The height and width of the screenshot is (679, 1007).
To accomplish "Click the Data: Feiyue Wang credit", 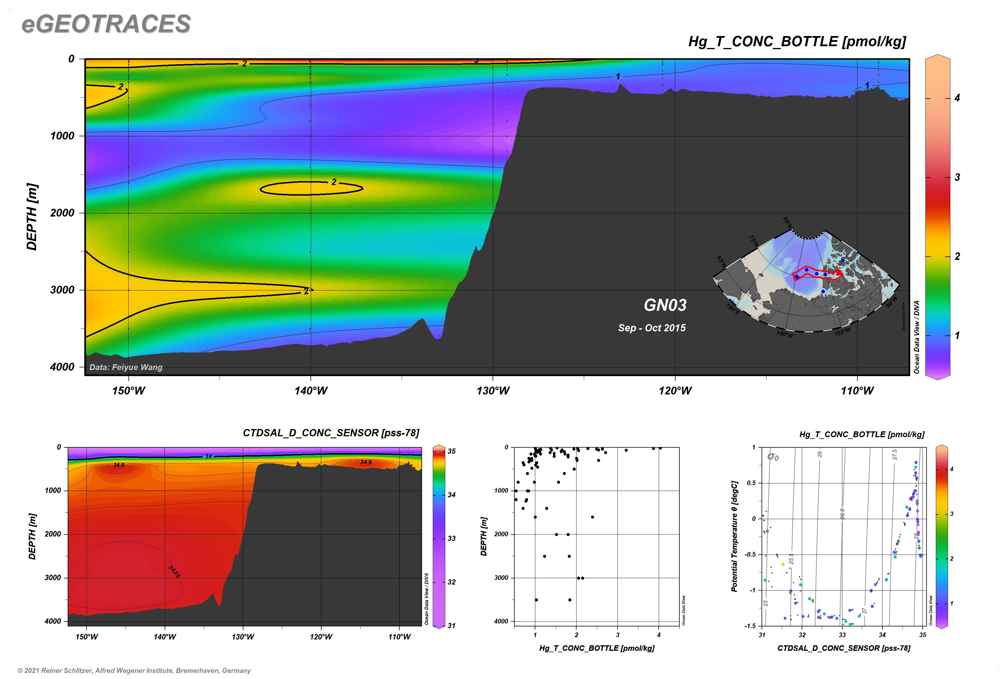I will point(125,367).
